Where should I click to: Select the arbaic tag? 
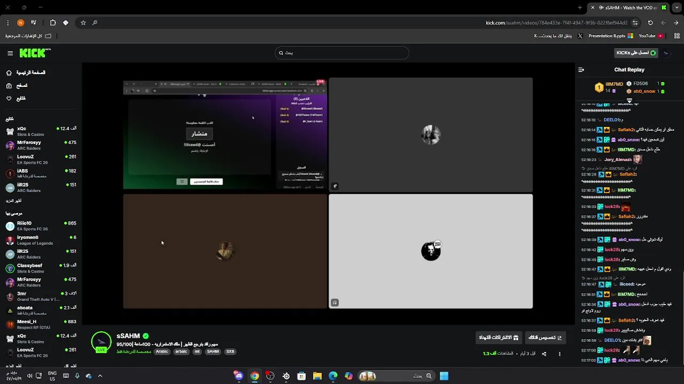[x=182, y=352]
